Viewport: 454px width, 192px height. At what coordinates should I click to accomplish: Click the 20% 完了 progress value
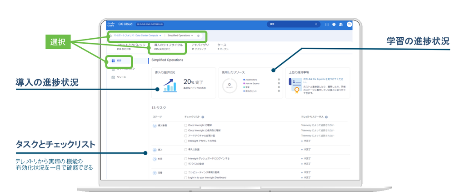click(x=194, y=82)
